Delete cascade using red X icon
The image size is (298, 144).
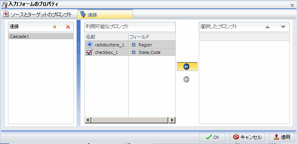[x=68, y=27]
